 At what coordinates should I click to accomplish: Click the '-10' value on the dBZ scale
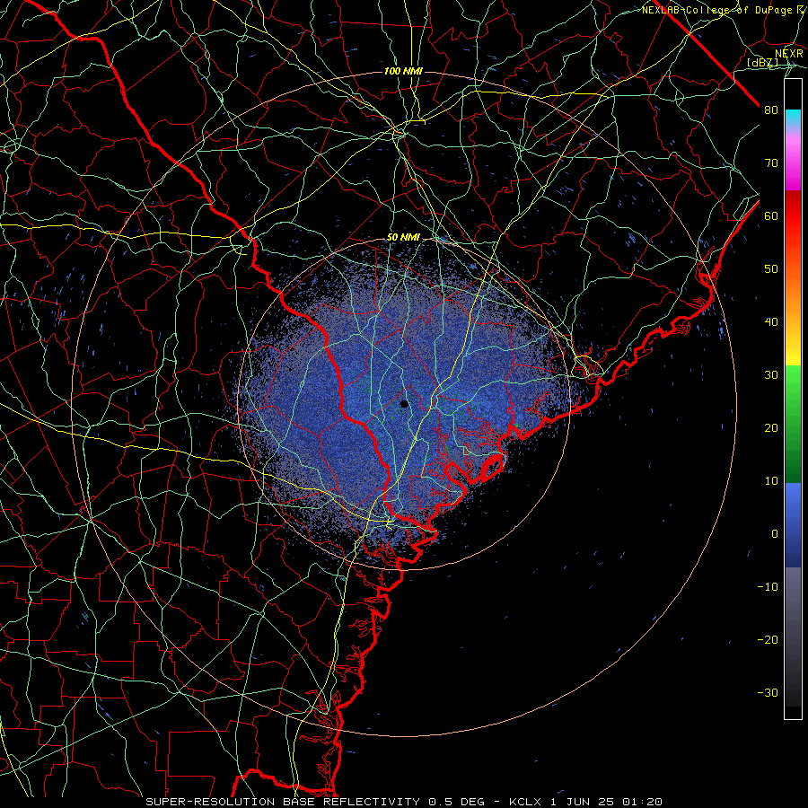[768, 586]
